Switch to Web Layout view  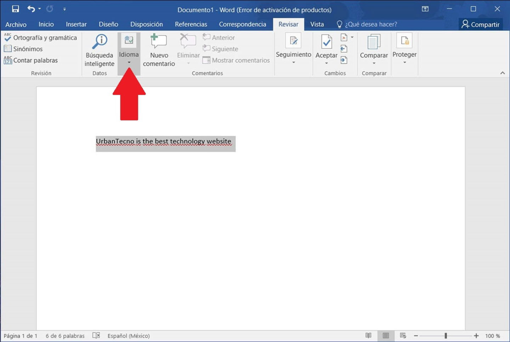403,336
